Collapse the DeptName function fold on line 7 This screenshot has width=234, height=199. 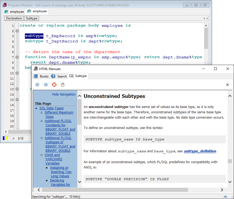[x=17, y=57]
